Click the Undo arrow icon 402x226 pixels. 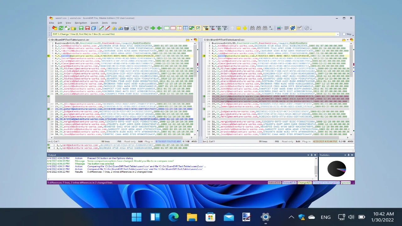(x=140, y=28)
